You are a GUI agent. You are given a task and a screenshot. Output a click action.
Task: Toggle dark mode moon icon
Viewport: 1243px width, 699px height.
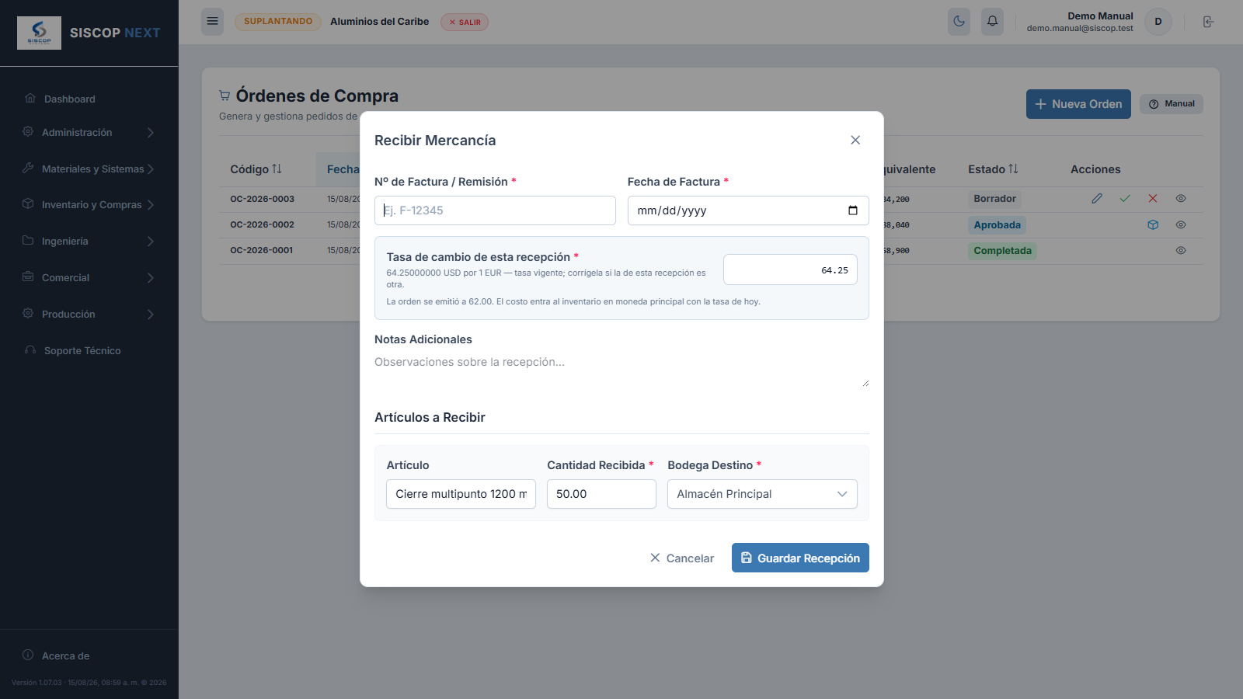959,22
